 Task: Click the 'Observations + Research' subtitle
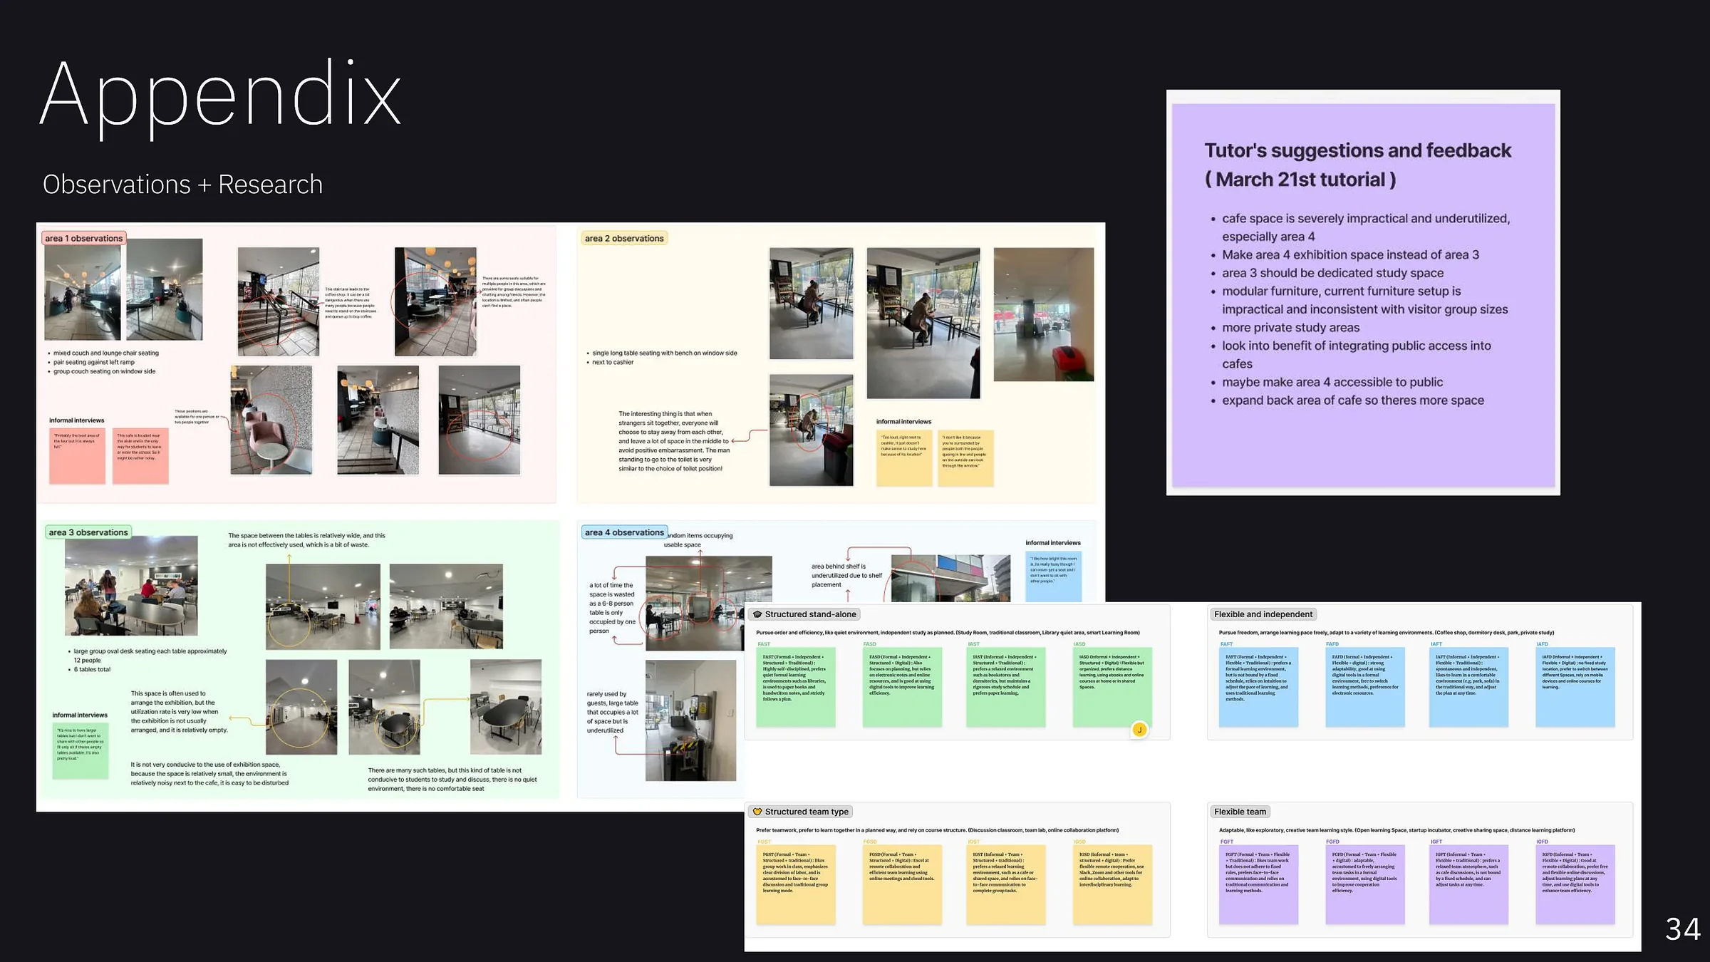[182, 185]
